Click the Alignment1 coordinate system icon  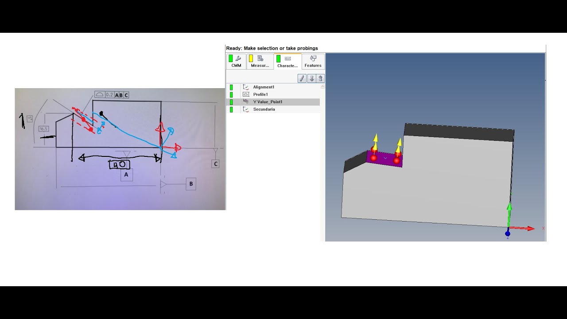[246, 87]
